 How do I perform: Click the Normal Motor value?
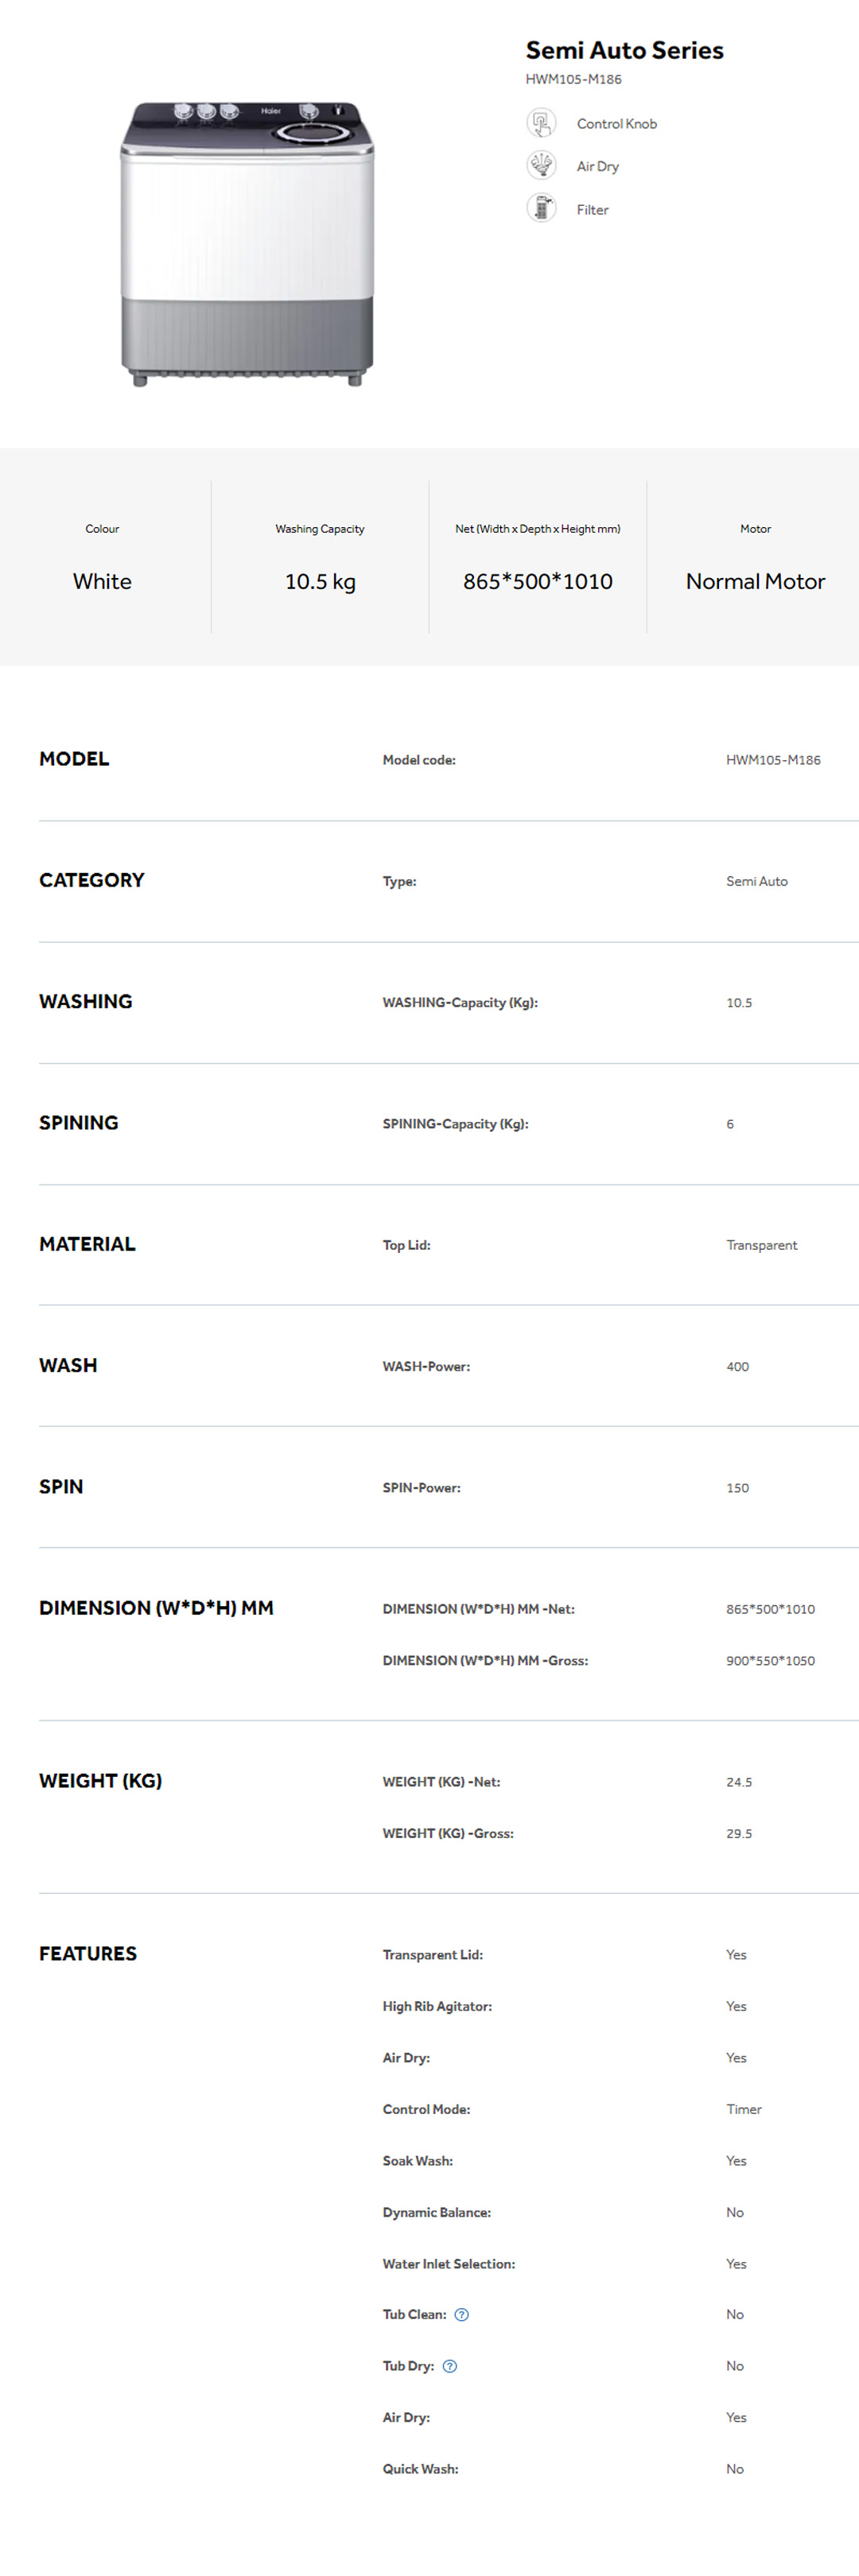pos(755,581)
